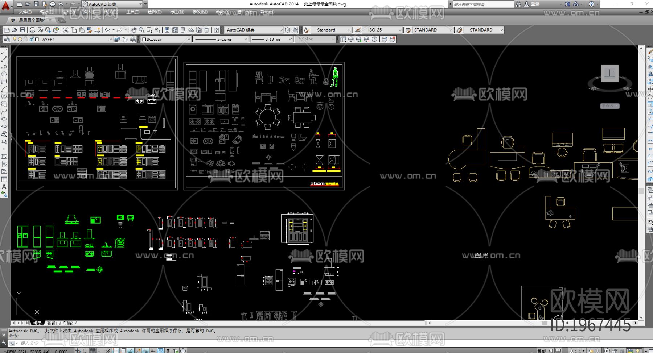Click the 登录 sign-in button
653x353 pixels.
click(x=532, y=4)
